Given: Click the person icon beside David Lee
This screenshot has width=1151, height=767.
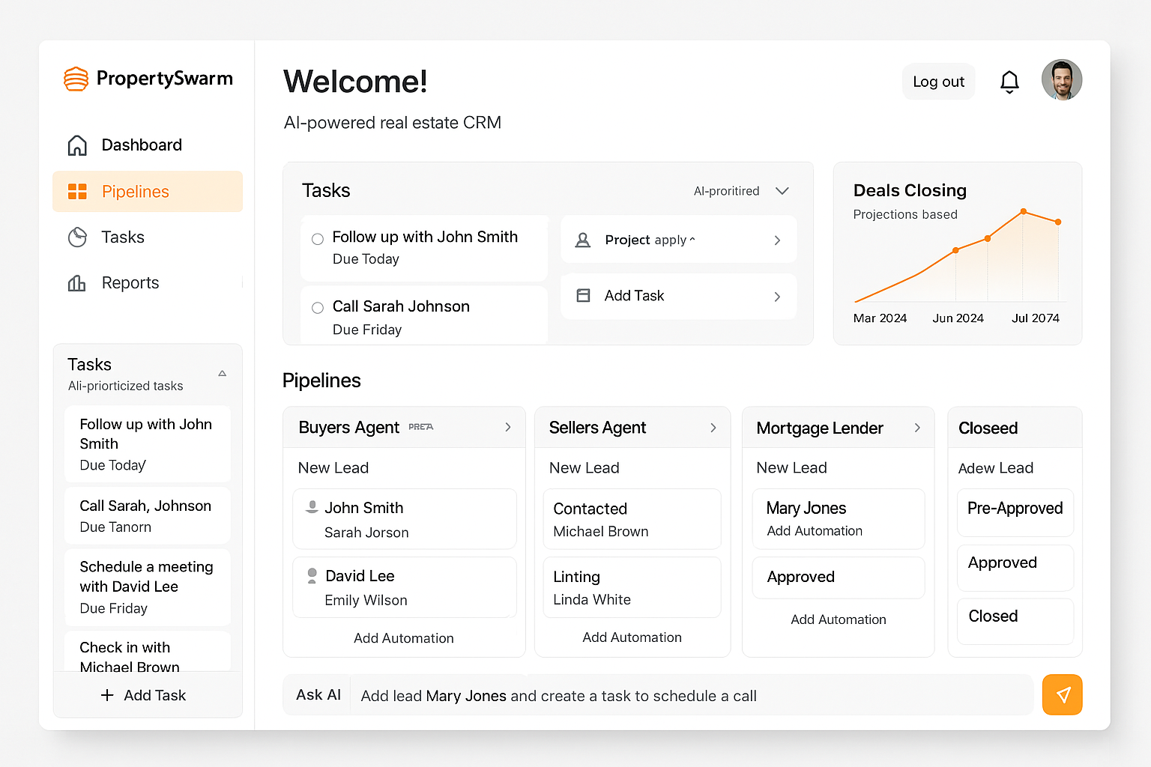Looking at the screenshot, I should point(312,575).
